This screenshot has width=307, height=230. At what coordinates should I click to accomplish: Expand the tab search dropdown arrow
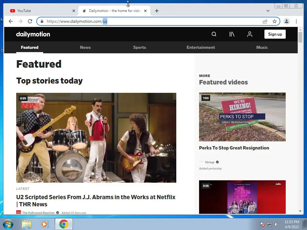pyautogui.click(x=268, y=11)
